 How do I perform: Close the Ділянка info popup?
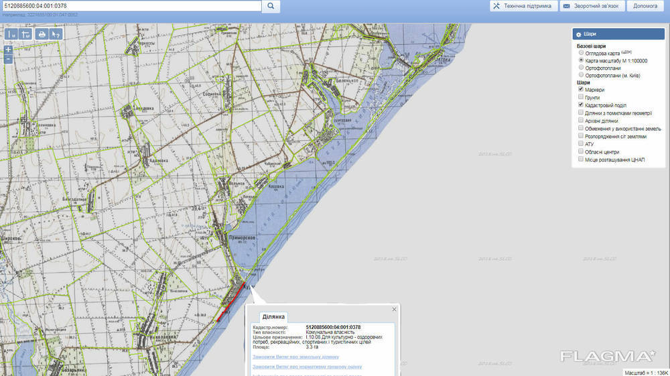[x=395, y=309]
